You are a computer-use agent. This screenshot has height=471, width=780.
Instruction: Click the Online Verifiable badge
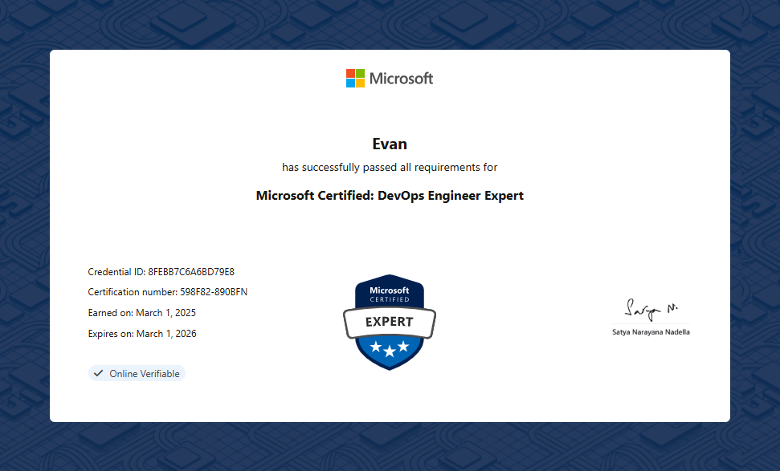(x=137, y=374)
